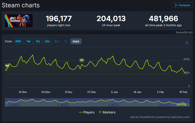This screenshot has width=195, height=123.
Task: Toggle Markers series in the legend
Action: pos(109,112)
